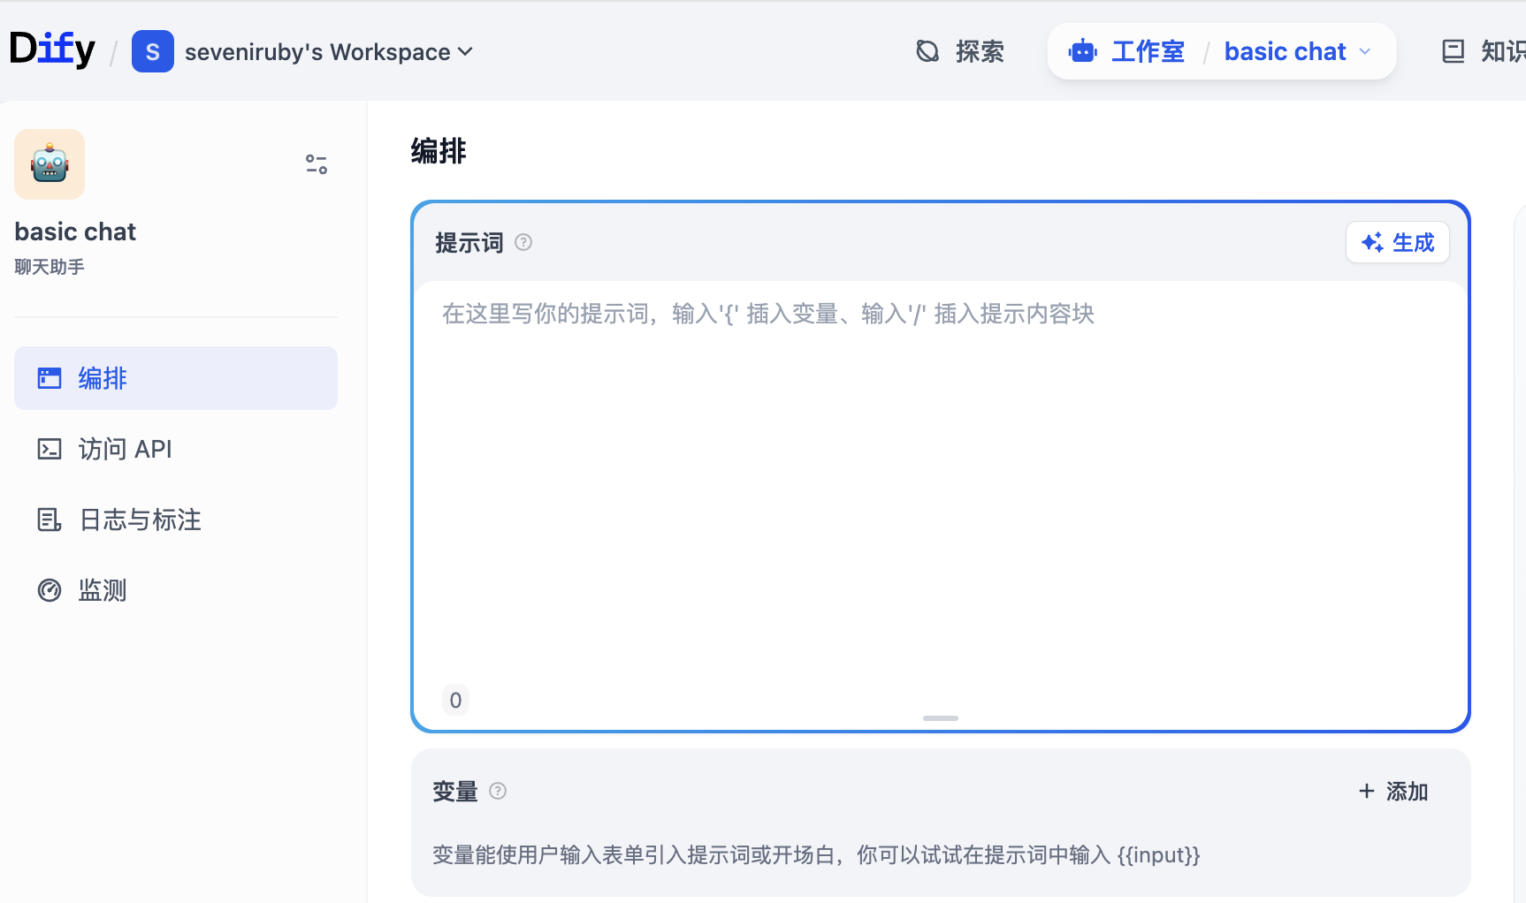Click the 探索 compass icon
Screen dimensions: 1526x903
[x=927, y=52]
